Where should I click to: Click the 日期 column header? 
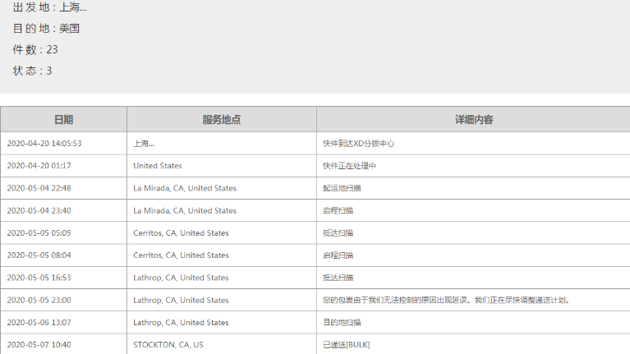(63, 120)
